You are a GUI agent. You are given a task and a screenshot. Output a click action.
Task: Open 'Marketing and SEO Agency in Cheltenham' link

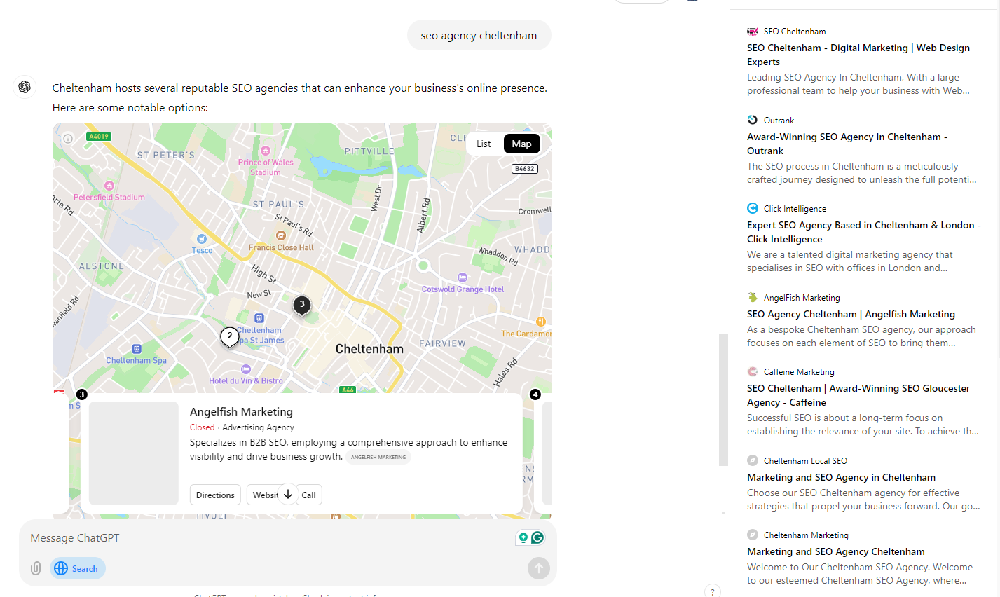click(x=841, y=477)
